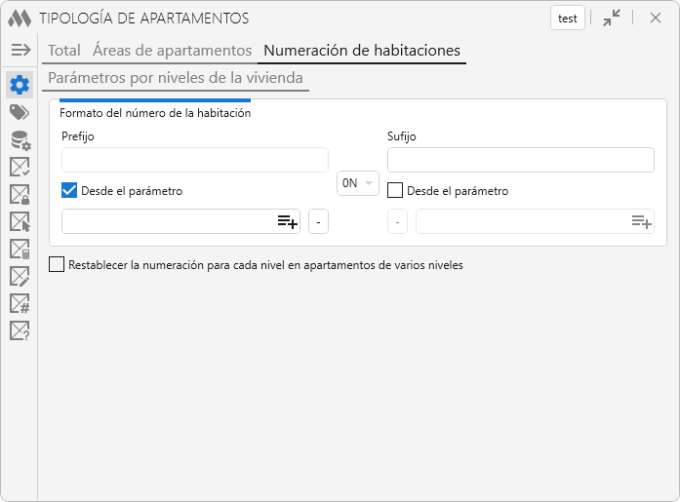Uncheck the prefix "Desde el parámetro" checkbox
This screenshot has width=680, height=502.
coord(69,191)
